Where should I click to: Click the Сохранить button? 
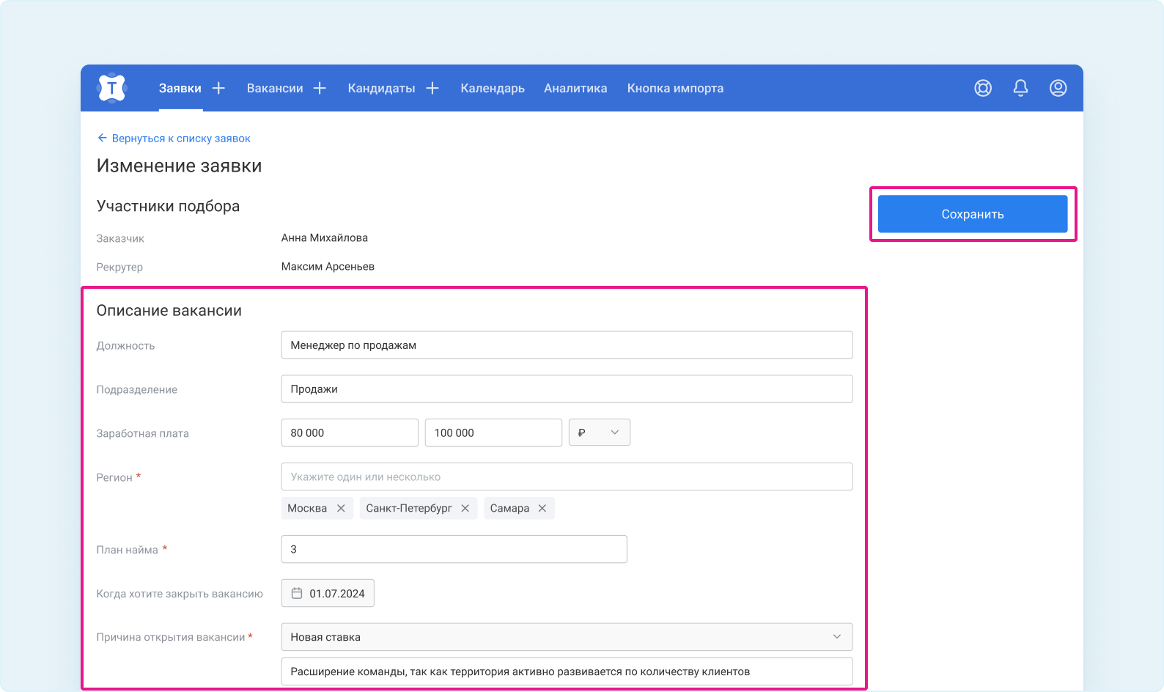[x=972, y=214]
